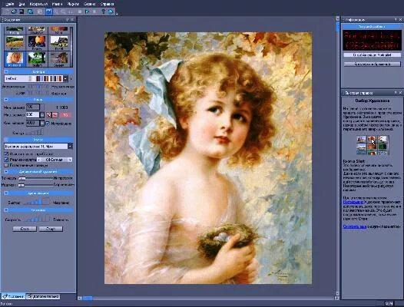This screenshot has width=404, height=307.
Task: Click the magnifier zoom icon in toolbar
Action: click(63, 12)
